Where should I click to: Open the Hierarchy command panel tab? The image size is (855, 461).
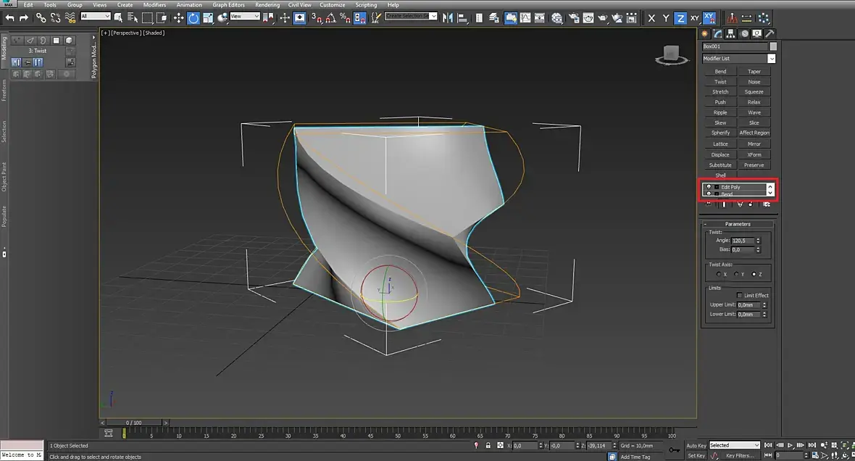(730, 33)
